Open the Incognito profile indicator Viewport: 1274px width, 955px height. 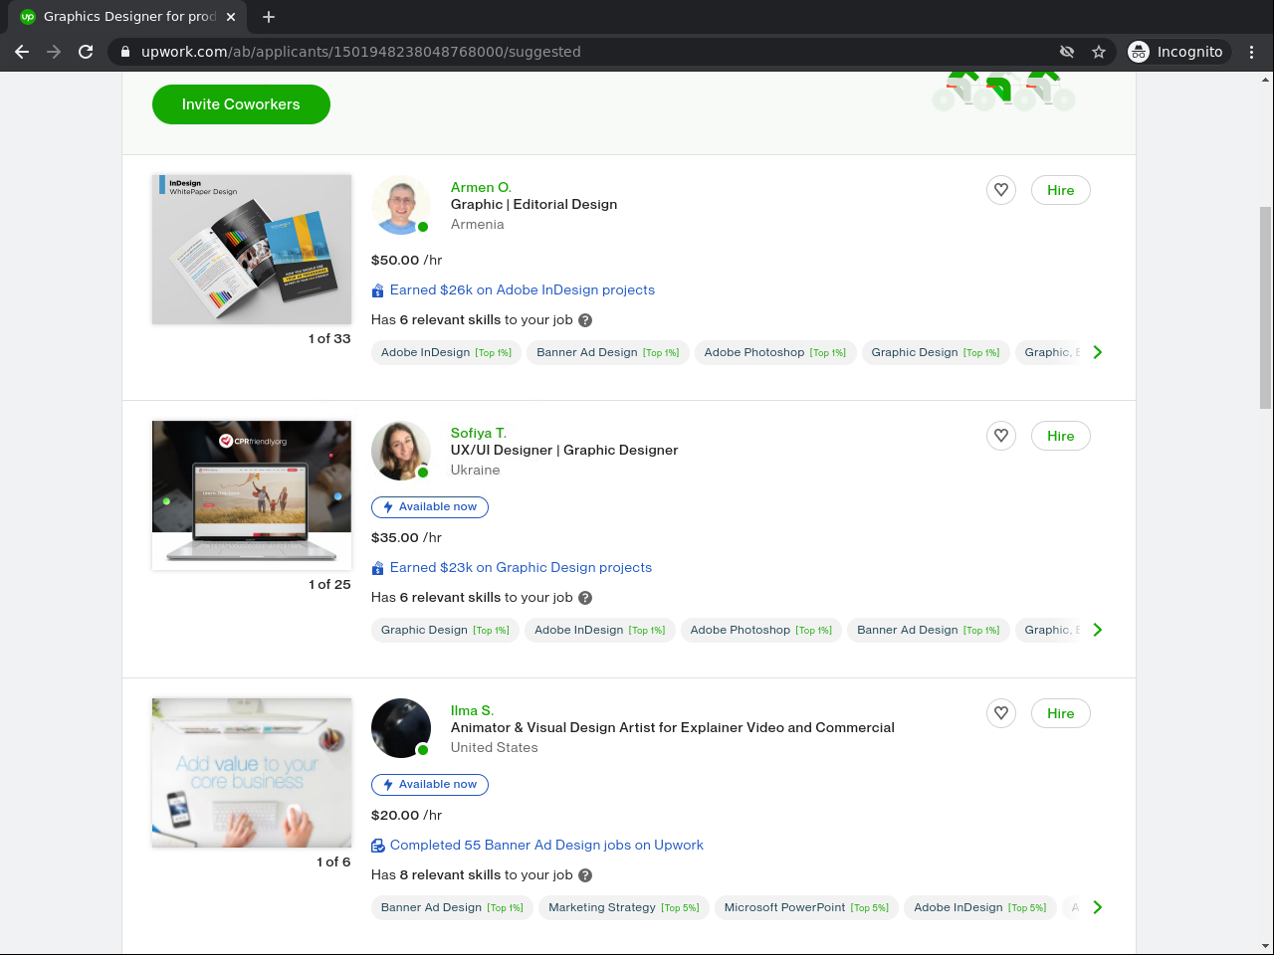(1176, 52)
